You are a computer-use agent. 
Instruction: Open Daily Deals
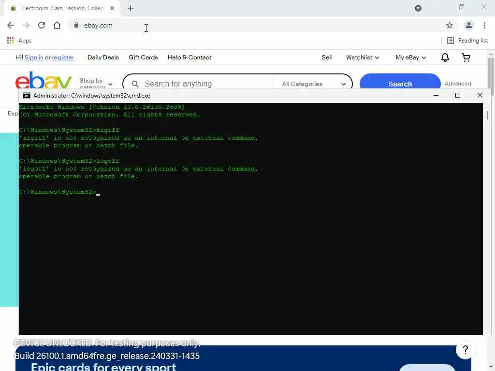pos(103,57)
